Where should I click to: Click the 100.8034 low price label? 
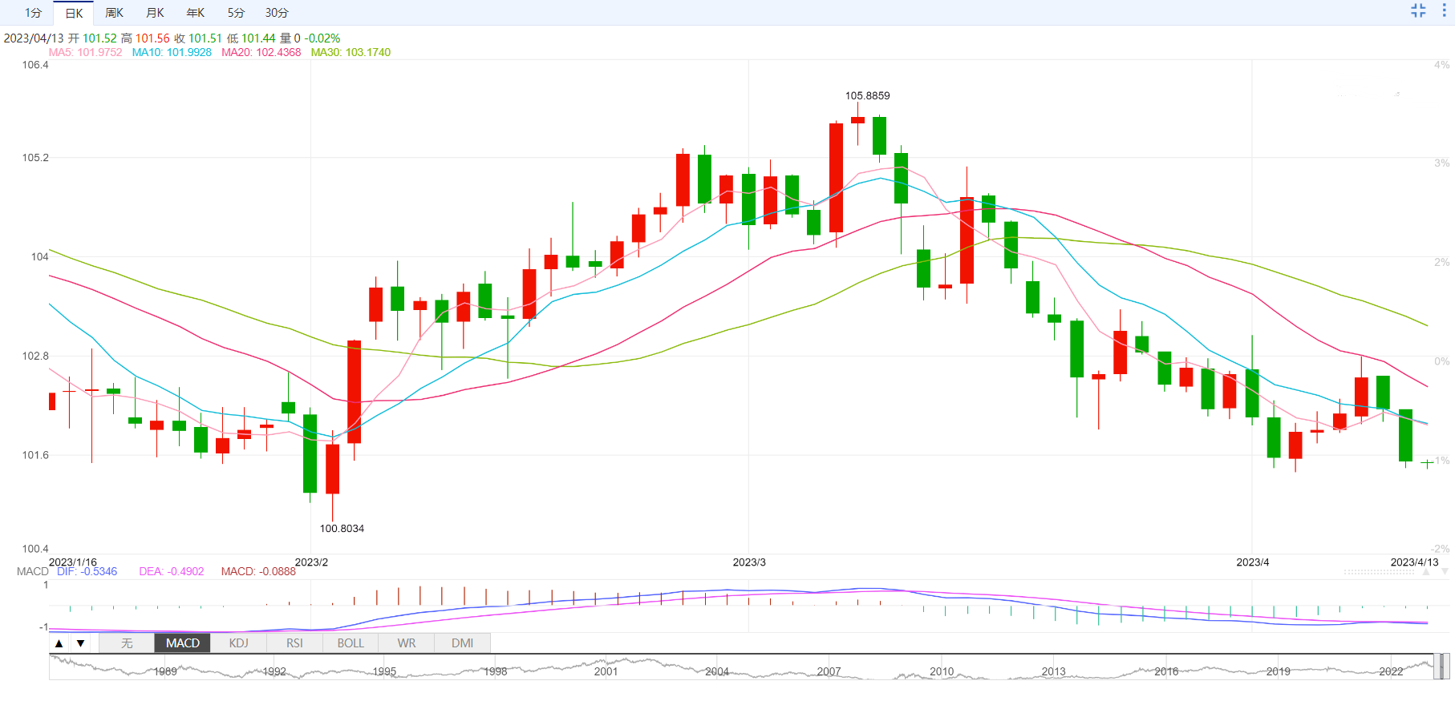[342, 529]
